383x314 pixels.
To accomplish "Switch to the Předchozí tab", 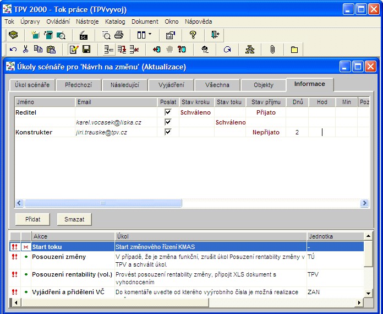I will tap(78, 85).
